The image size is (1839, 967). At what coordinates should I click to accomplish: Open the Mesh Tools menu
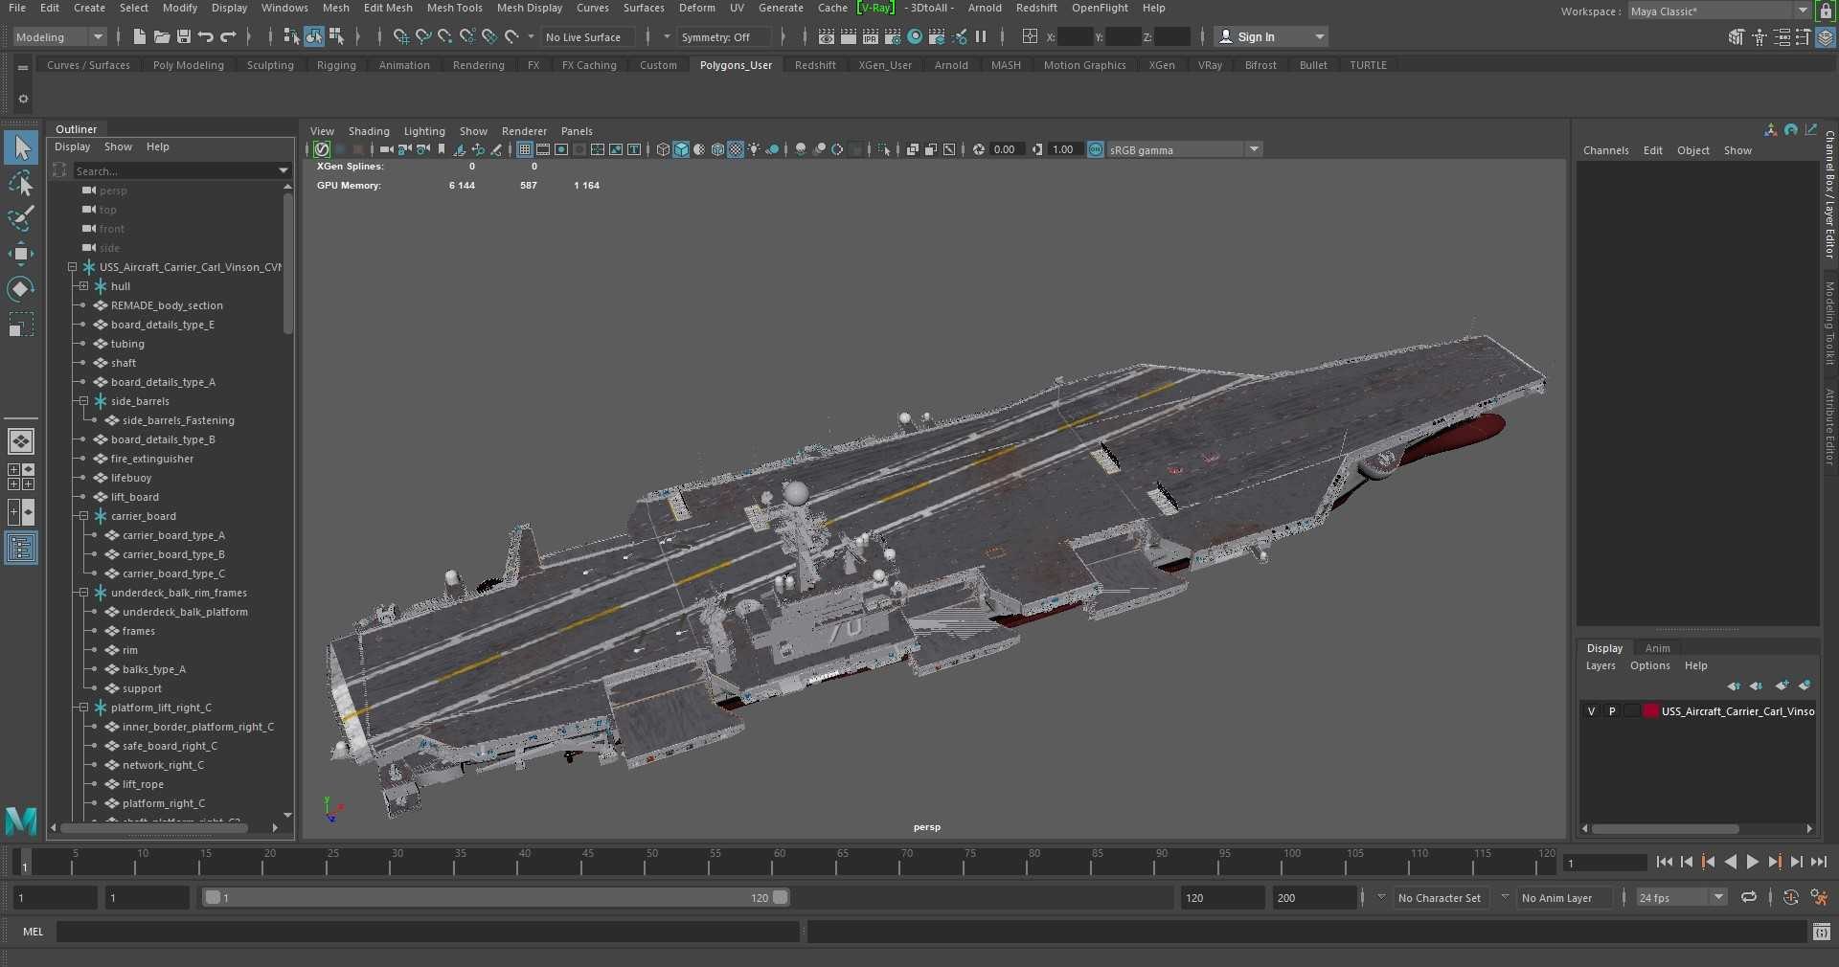click(x=454, y=8)
